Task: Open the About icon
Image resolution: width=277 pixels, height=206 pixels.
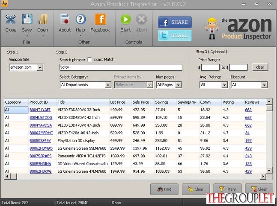Action: tap(65, 19)
